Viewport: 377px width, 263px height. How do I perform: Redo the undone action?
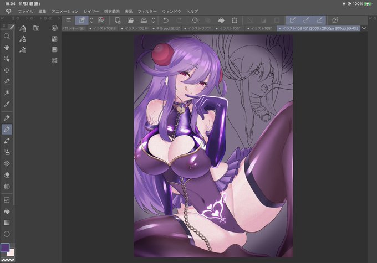pos(179,20)
